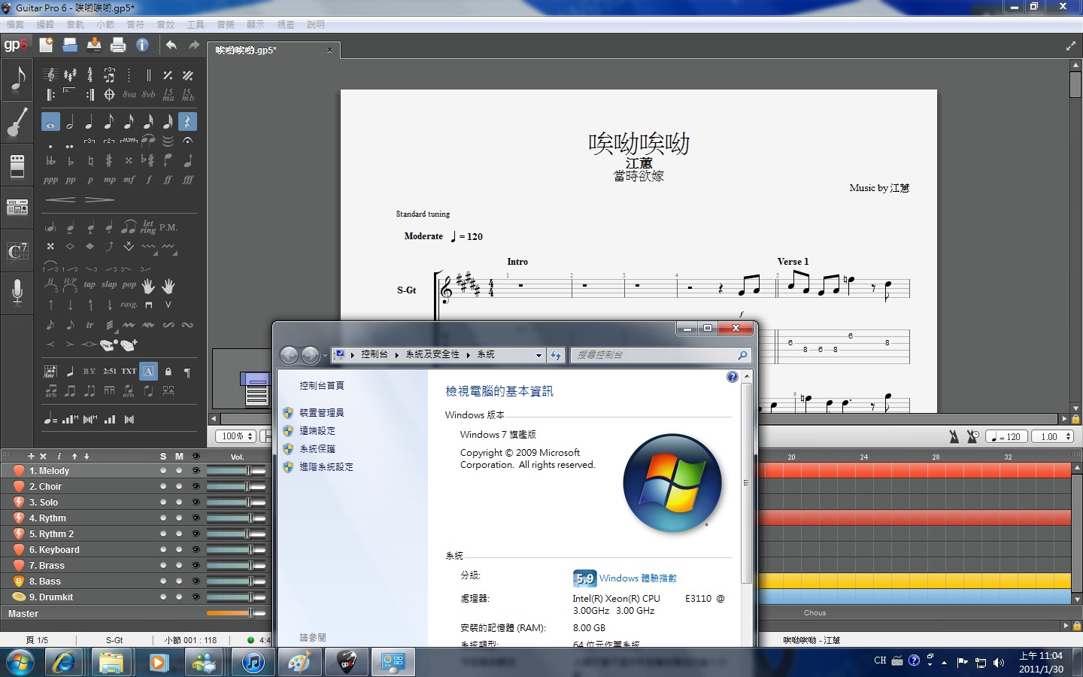Open the chord C7 panel
Screen dimensions: 1083x677
(x=17, y=250)
